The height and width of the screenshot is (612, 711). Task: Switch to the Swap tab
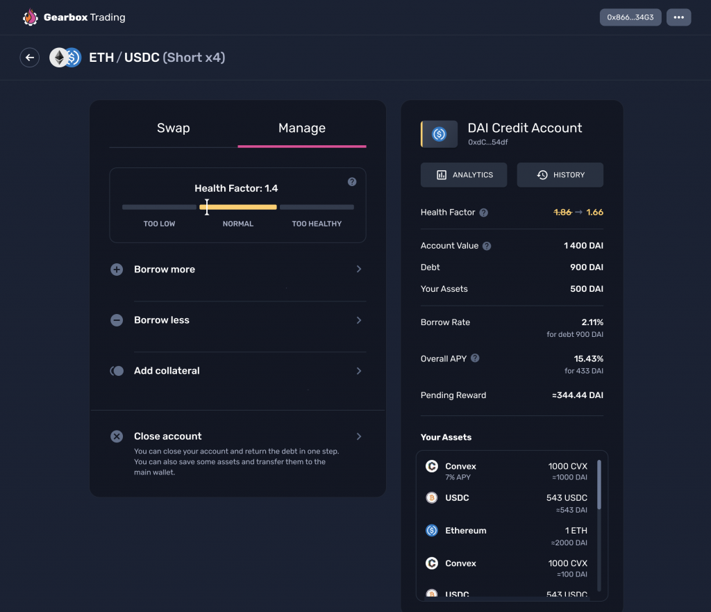pyautogui.click(x=173, y=129)
